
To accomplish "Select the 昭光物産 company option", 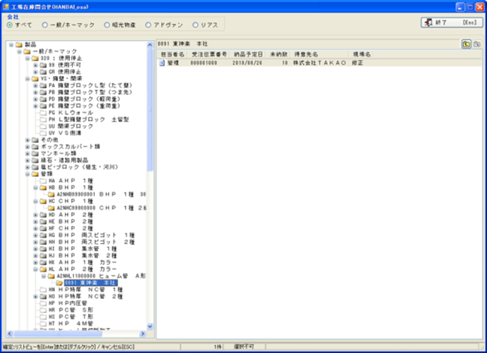I will click(107, 25).
